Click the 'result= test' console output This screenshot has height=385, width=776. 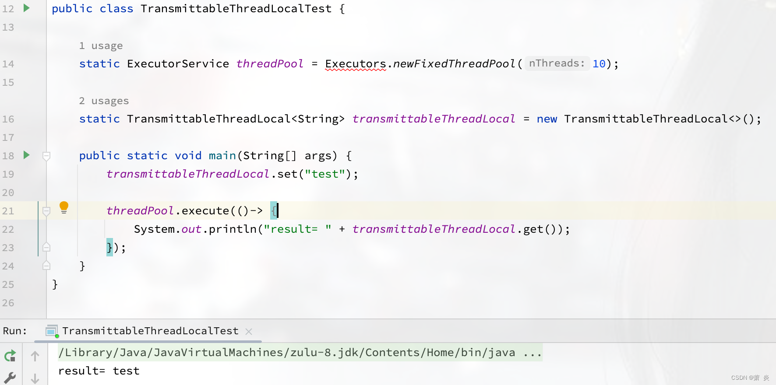click(x=99, y=371)
